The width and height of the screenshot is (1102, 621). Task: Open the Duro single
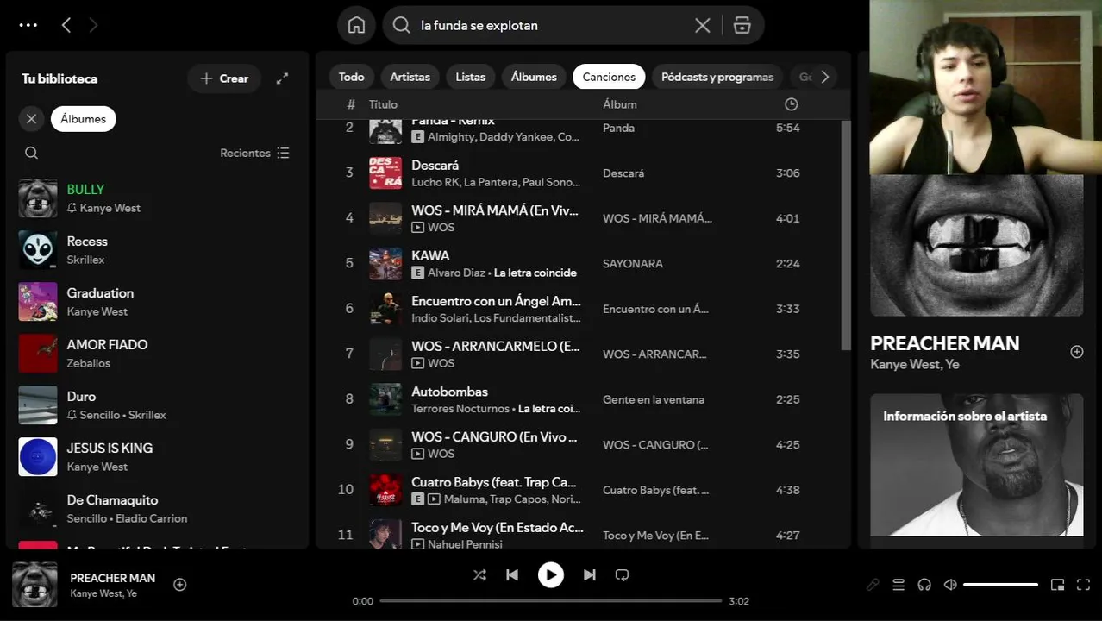[x=157, y=405]
